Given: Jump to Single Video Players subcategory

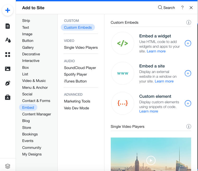Looking at the screenshot, I should pyautogui.click(x=81, y=48).
